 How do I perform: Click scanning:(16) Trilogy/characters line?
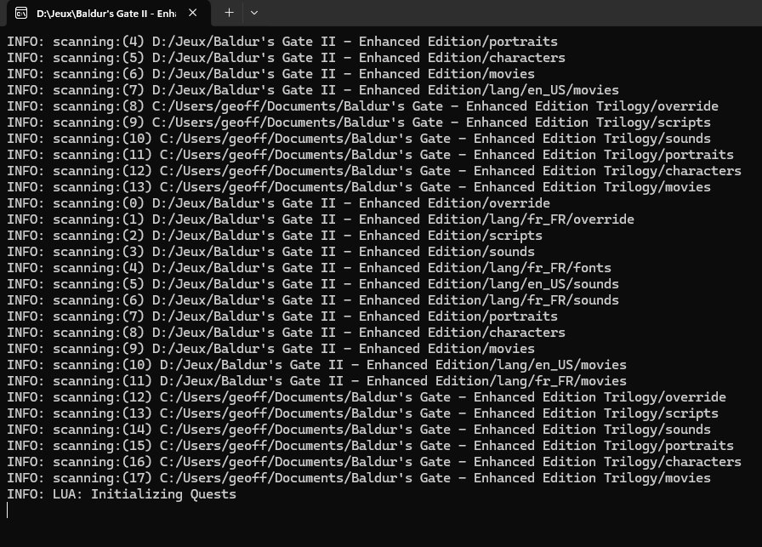374,462
